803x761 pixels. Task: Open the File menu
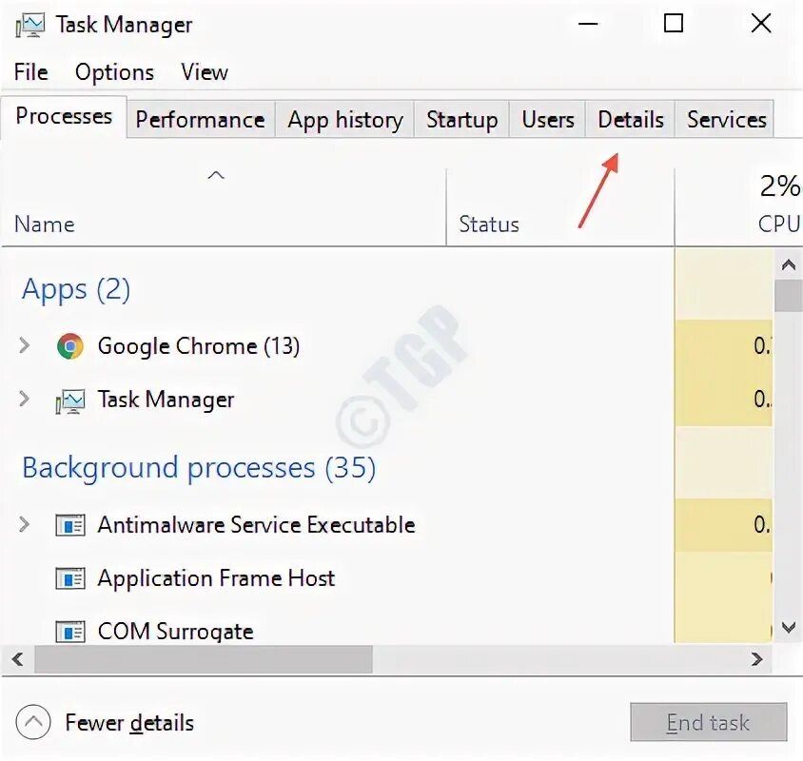pyautogui.click(x=30, y=72)
